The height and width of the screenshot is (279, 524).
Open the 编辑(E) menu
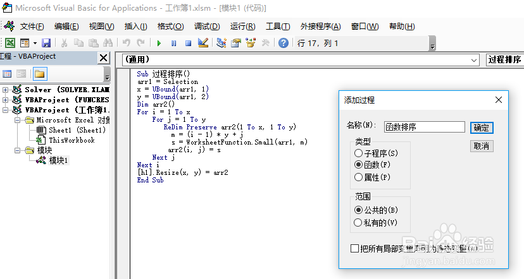click(x=66, y=27)
